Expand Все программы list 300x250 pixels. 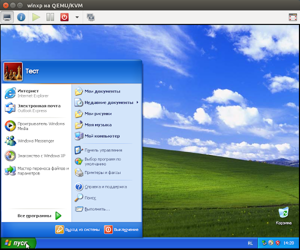click(x=39, y=216)
